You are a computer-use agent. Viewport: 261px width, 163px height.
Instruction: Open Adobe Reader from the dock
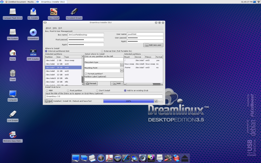click(109, 158)
